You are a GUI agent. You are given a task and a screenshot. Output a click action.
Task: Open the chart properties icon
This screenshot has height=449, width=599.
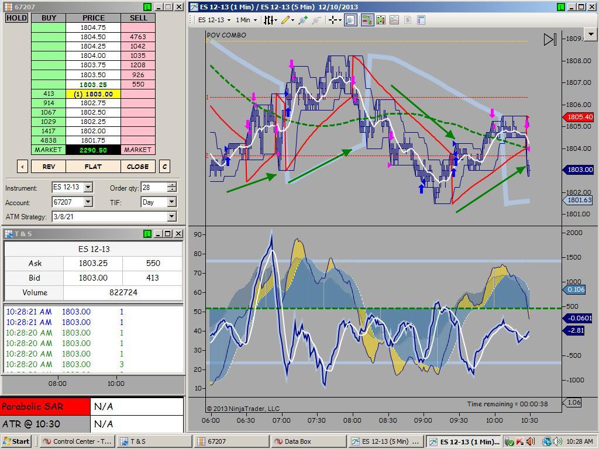coord(421,20)
